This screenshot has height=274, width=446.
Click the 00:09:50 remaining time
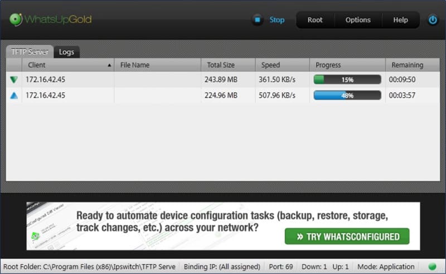point(402,80)
